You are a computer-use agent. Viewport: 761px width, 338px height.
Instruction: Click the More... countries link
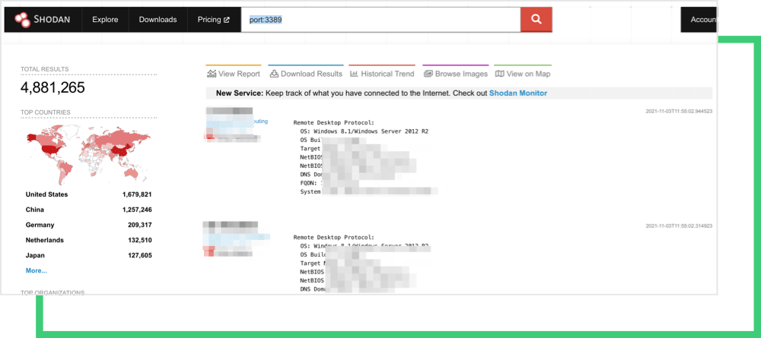[x=37, y=270]
